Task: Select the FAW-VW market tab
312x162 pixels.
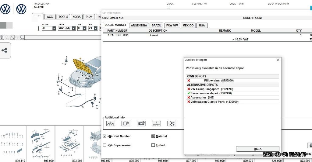Action: click(172, 26)
